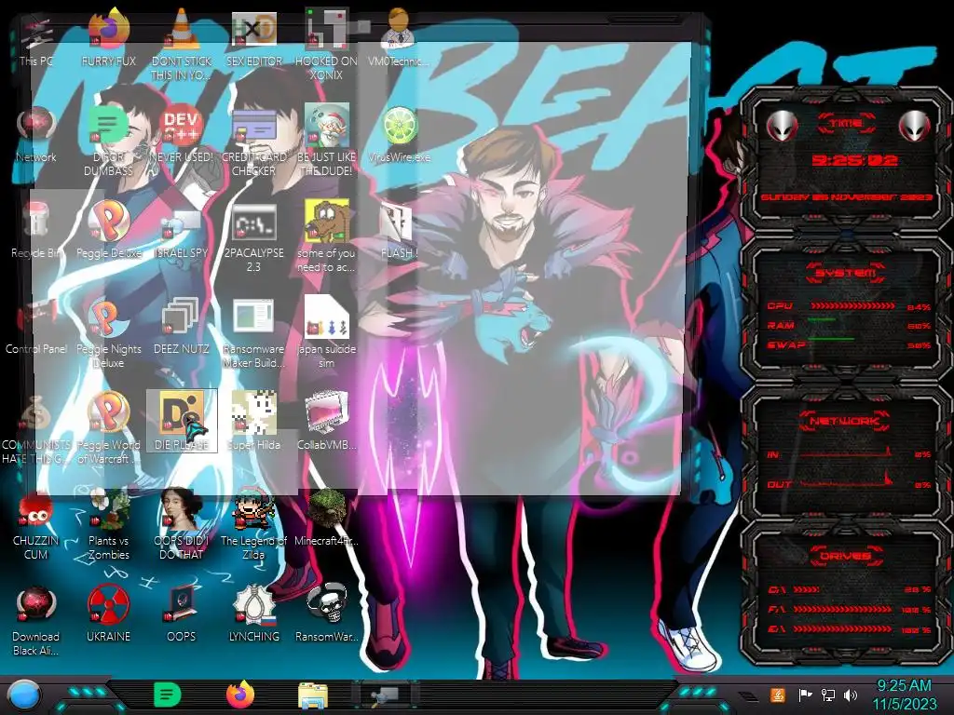Select the DIE PLEASE icon
954x715 pixels.
tap(182, 421)
